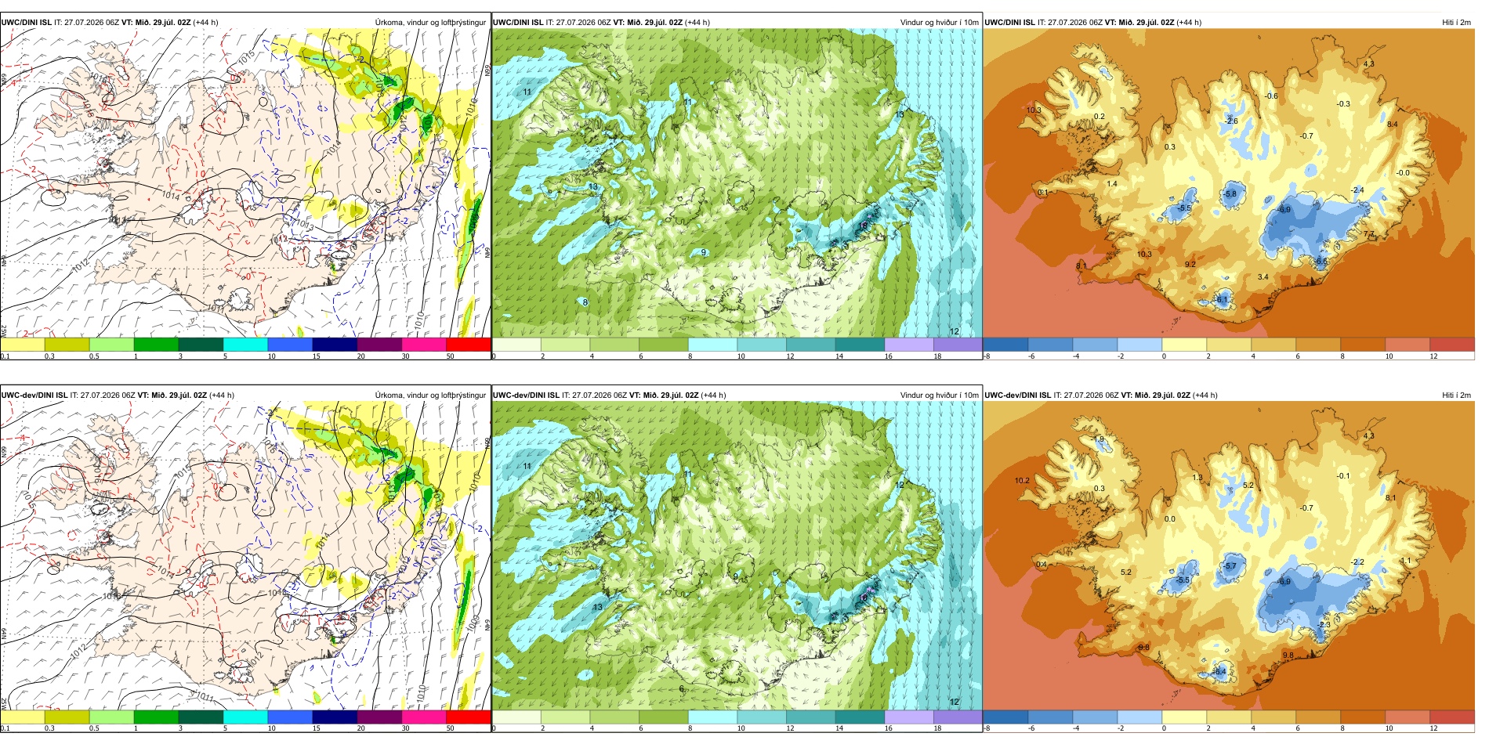The image size is (1489, 744).
Task: Click the red 50 mm swatch in UWC/DINI precipitation legend
Action: click(469, 344)
